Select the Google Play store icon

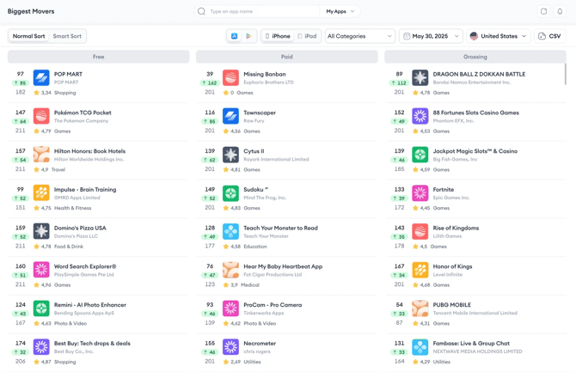(x=248, y=36)
